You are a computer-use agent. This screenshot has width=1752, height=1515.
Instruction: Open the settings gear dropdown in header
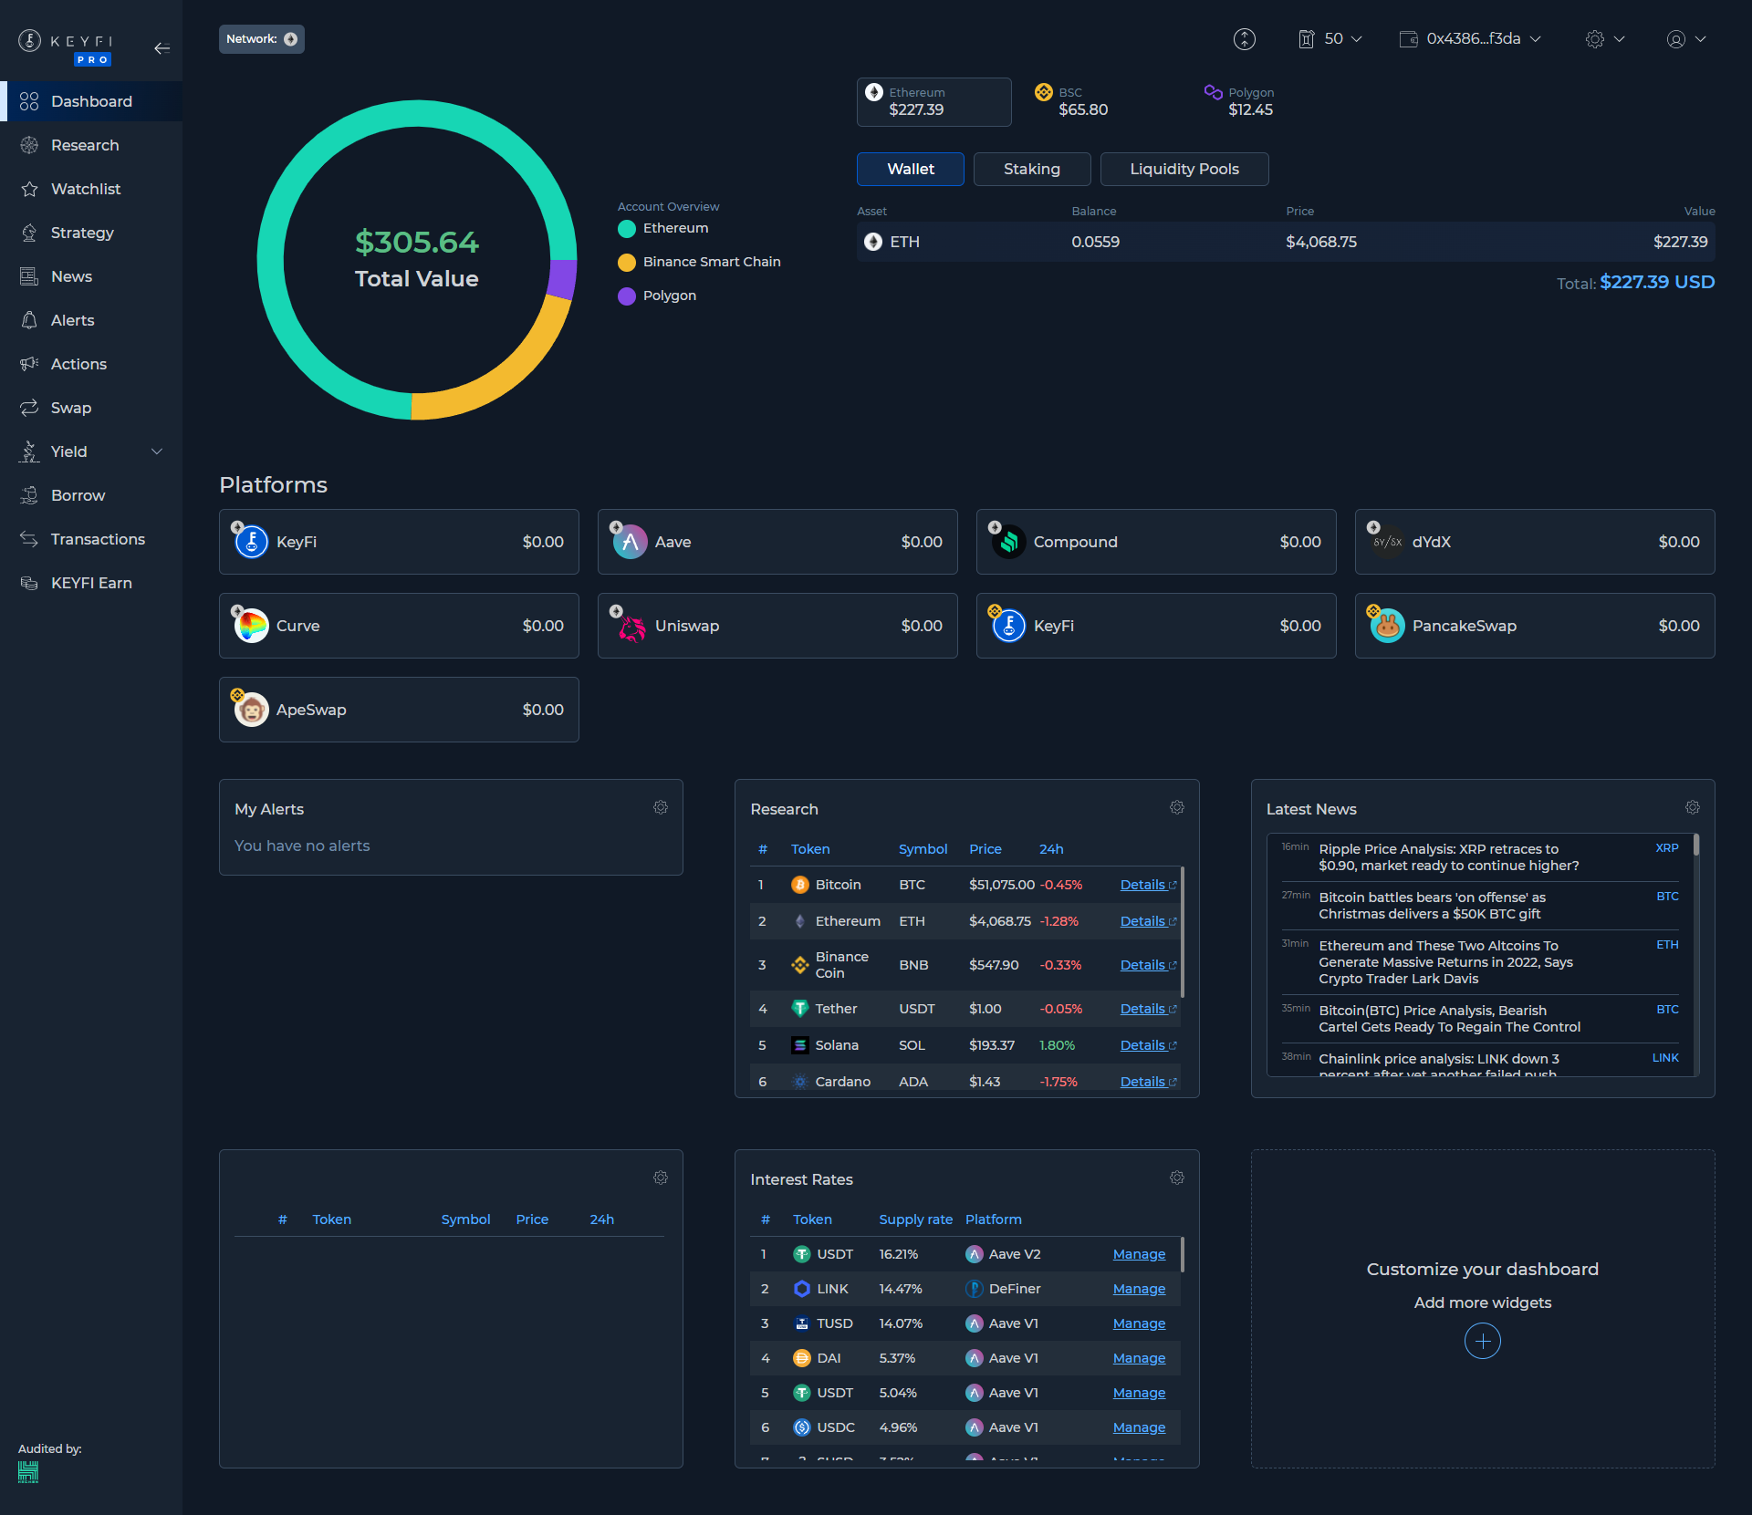click(1605, 39)
